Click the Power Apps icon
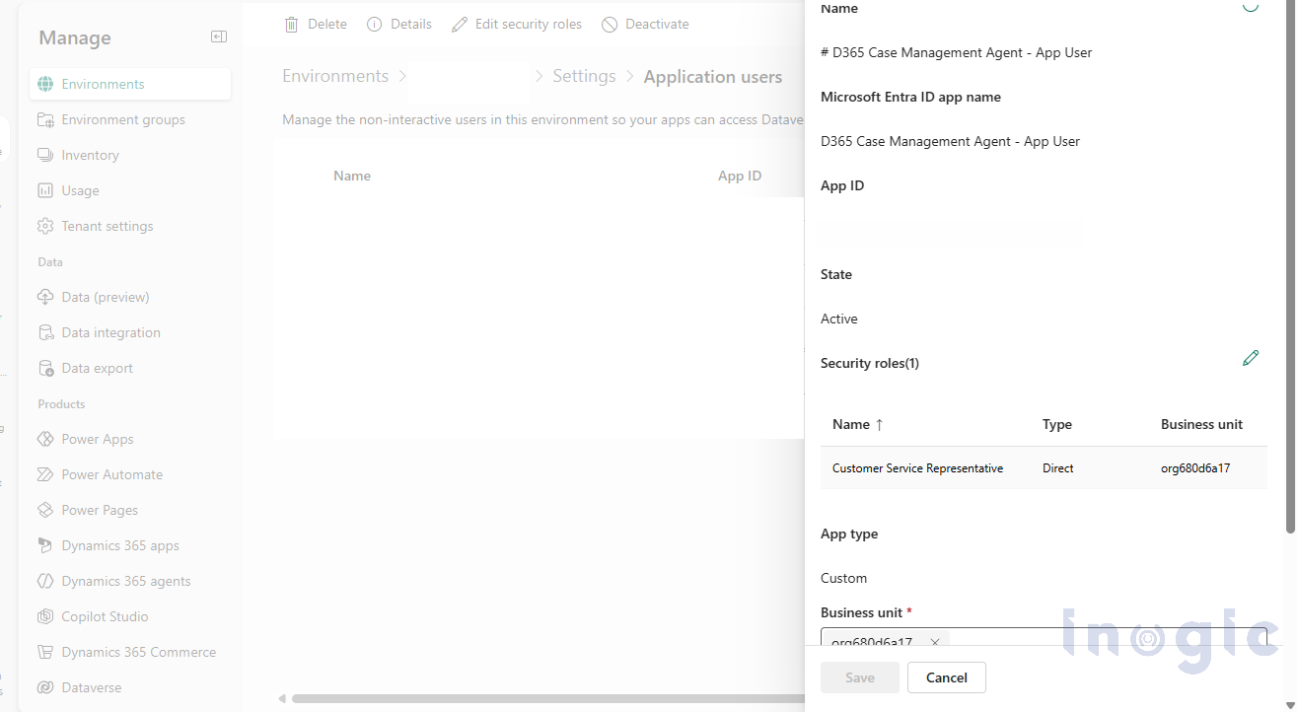 (45, 439)
